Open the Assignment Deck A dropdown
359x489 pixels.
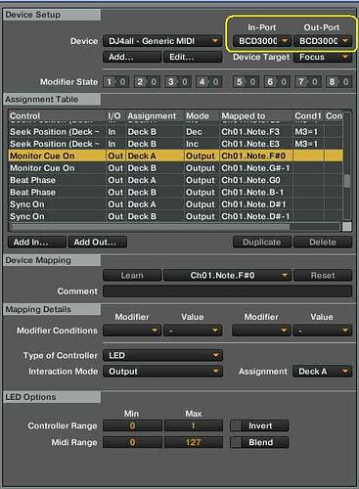coord(322,372)
